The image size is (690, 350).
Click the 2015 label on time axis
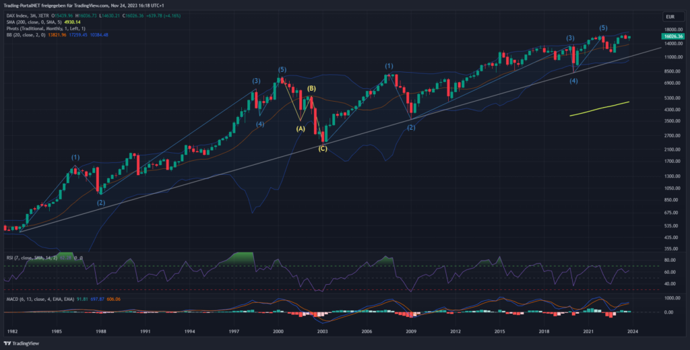pyautogui.click(x=499, y=332)
